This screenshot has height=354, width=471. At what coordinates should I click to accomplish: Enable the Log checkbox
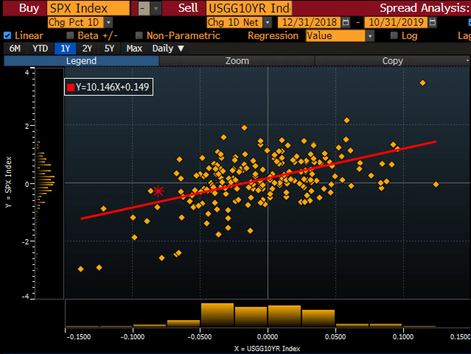pyautogui.click(x=394, y=36)
